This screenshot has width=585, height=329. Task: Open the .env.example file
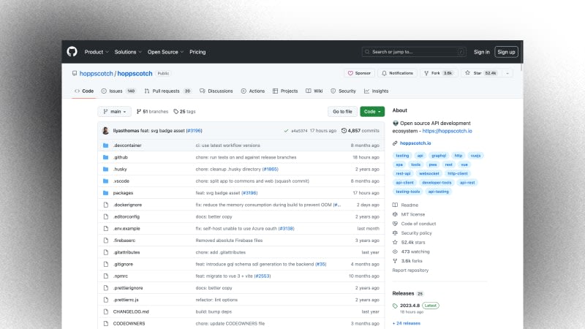click(x=127, y=229)
